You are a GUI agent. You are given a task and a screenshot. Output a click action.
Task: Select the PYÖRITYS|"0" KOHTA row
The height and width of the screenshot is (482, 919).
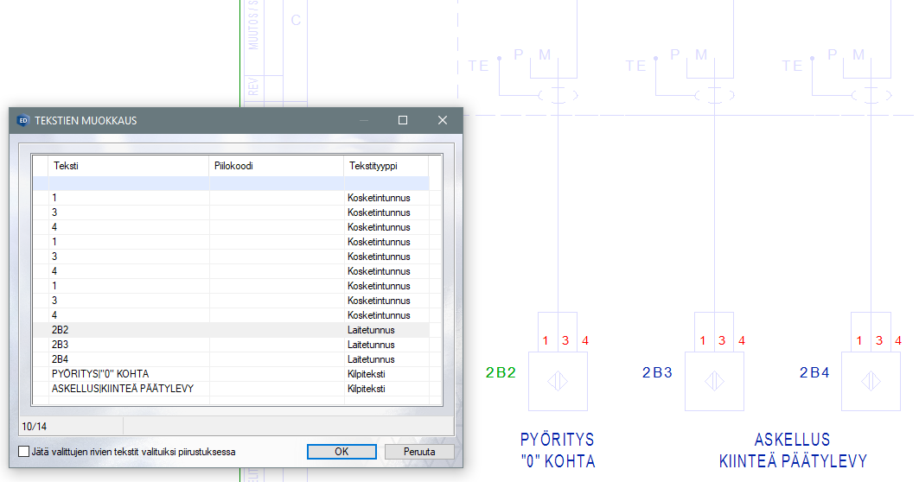click(130, 374)
